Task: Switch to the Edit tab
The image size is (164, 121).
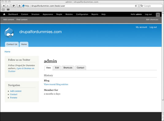Action: pyautogui.click(x=57, y=68)
